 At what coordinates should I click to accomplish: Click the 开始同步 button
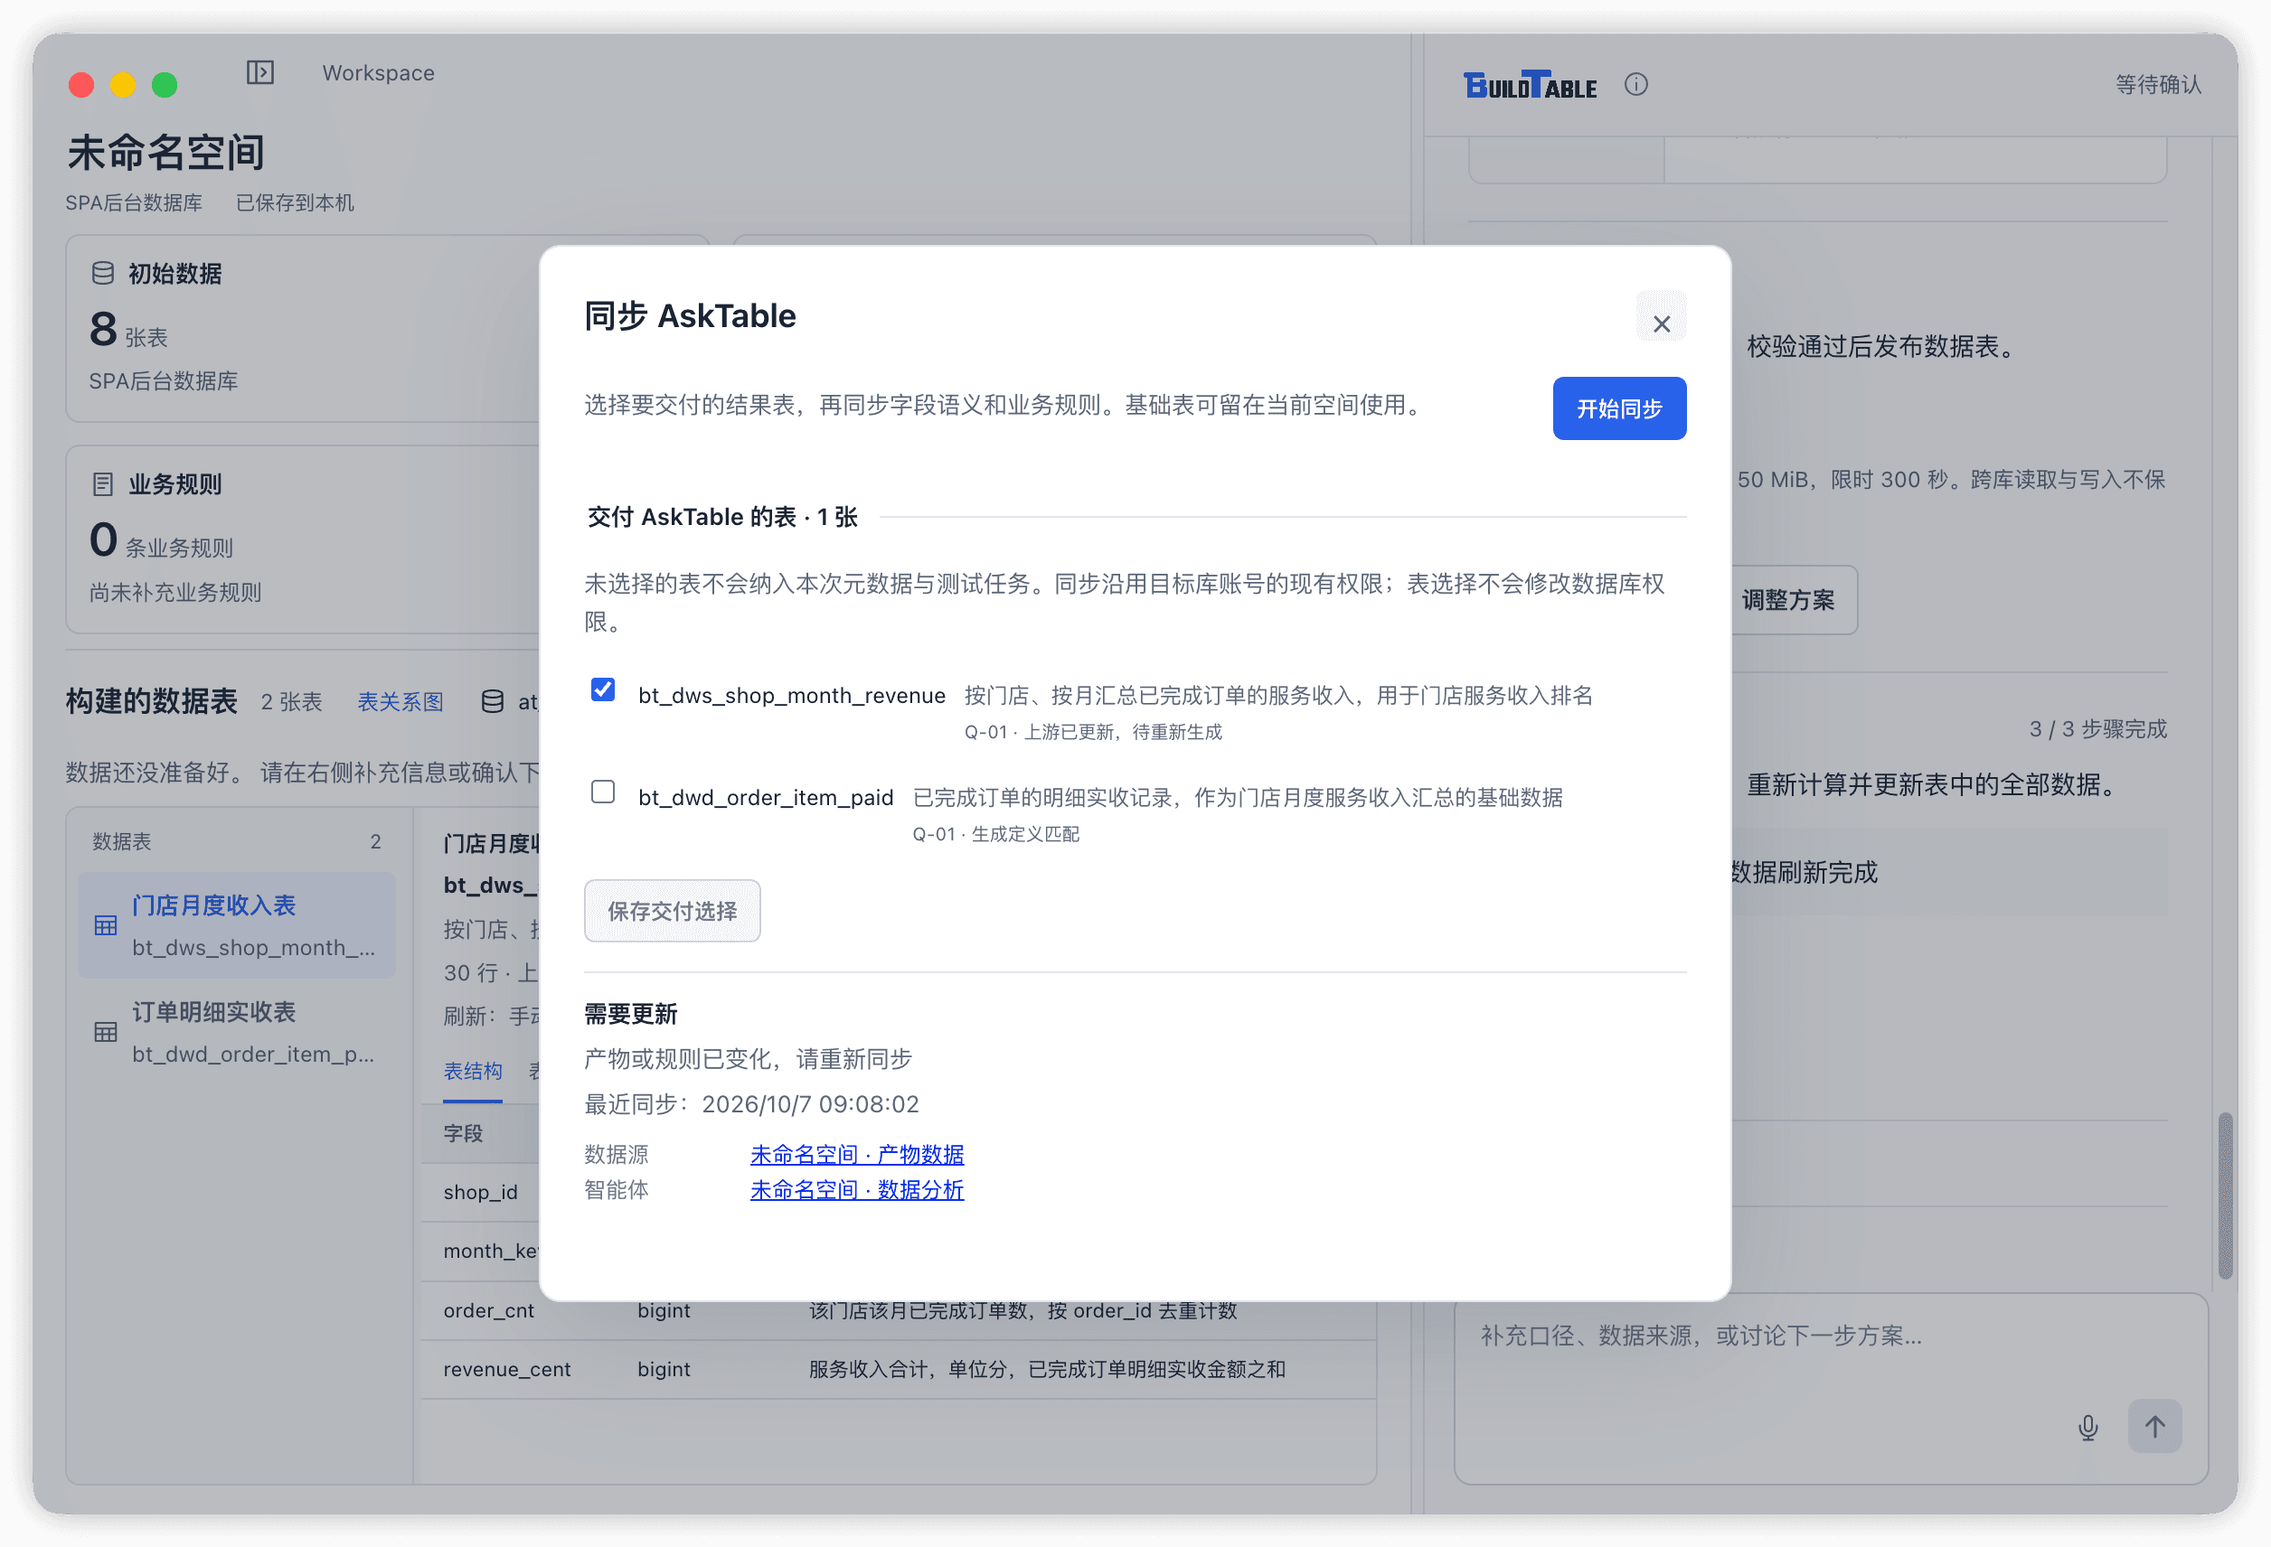(x=1619, y=408)
